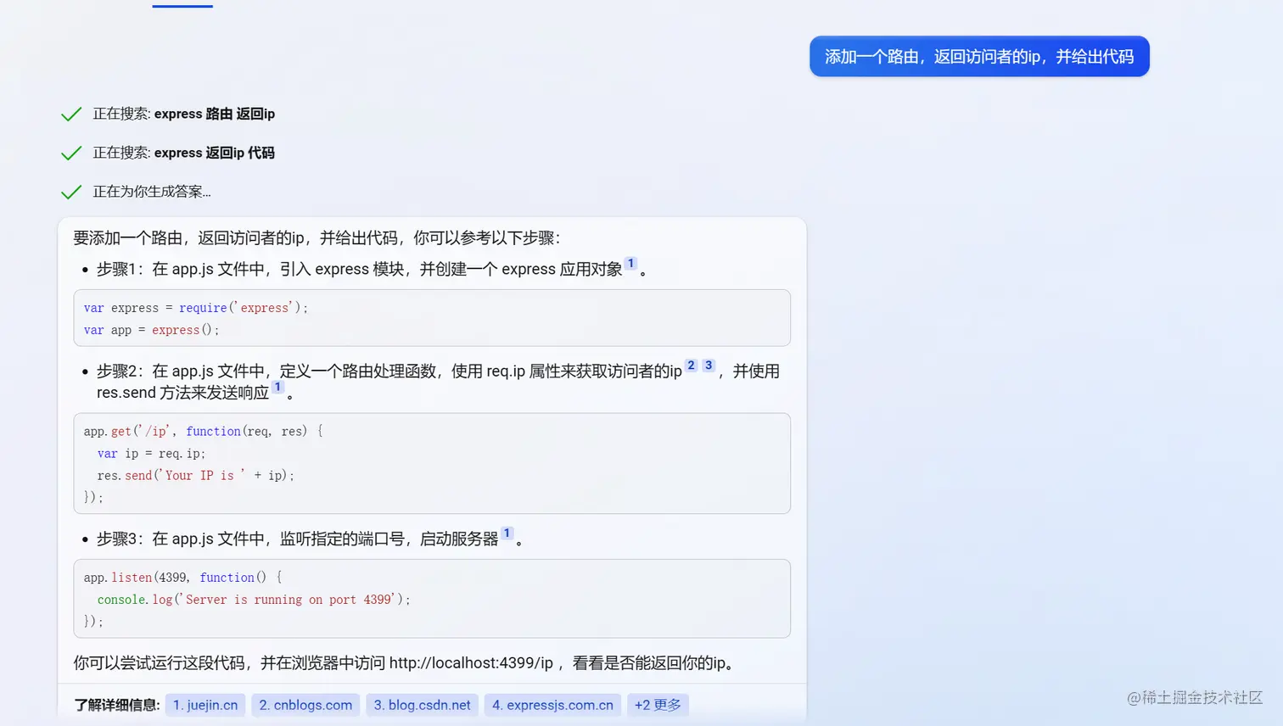Open citation 1 after step 1 sentence

630,264
